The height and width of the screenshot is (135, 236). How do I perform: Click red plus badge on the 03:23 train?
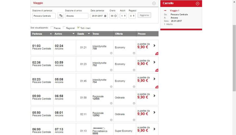157,87
